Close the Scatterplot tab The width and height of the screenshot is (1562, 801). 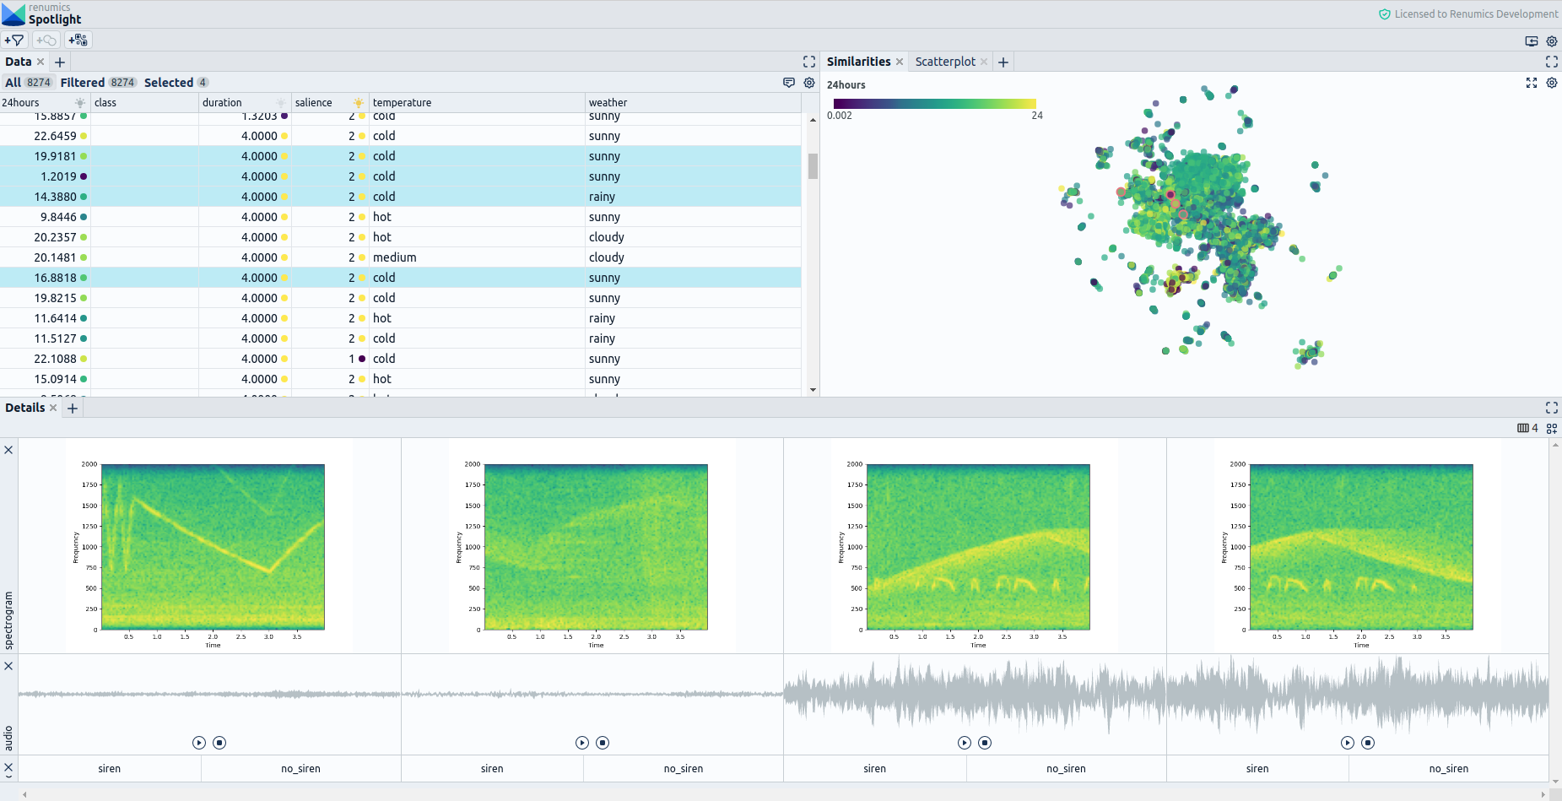[x=984, y=62]
